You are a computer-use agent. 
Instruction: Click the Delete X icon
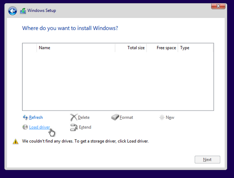coord(74,118)
